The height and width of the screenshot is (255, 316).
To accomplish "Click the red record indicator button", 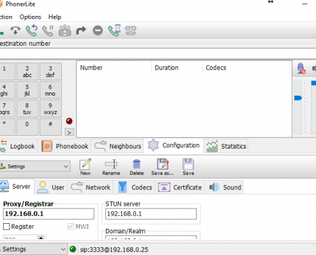I will 69,121.
